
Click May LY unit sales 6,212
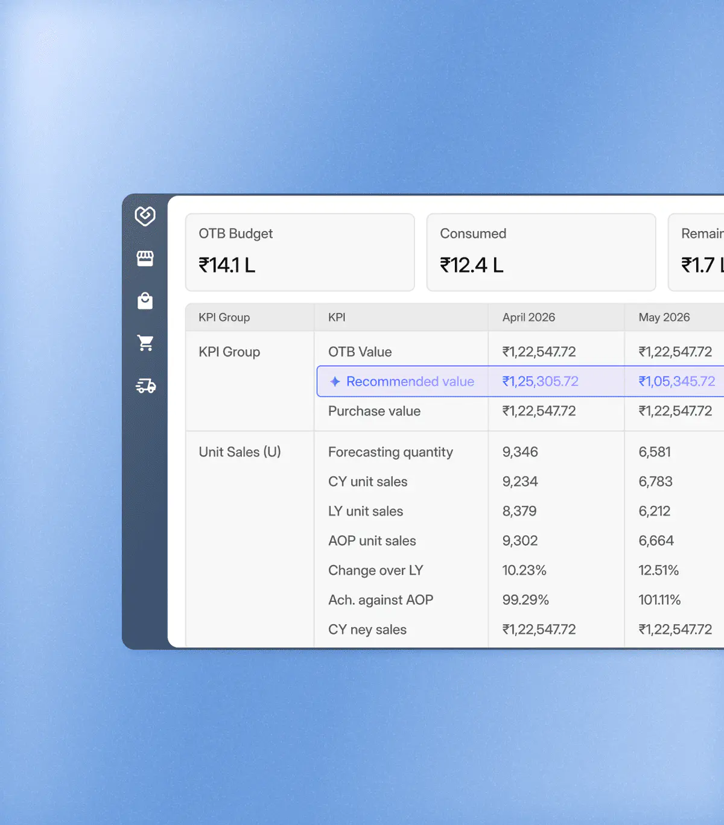tap(654, 511)
